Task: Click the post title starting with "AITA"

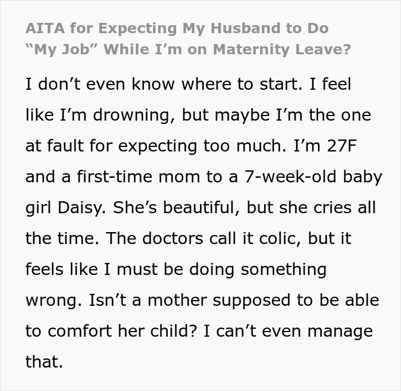Action: 178,27
